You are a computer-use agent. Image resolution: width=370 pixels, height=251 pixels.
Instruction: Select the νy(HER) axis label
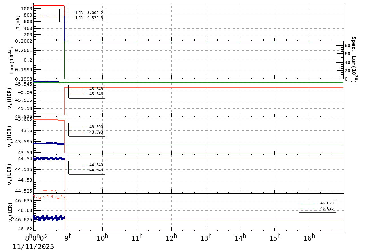point(10,136)
